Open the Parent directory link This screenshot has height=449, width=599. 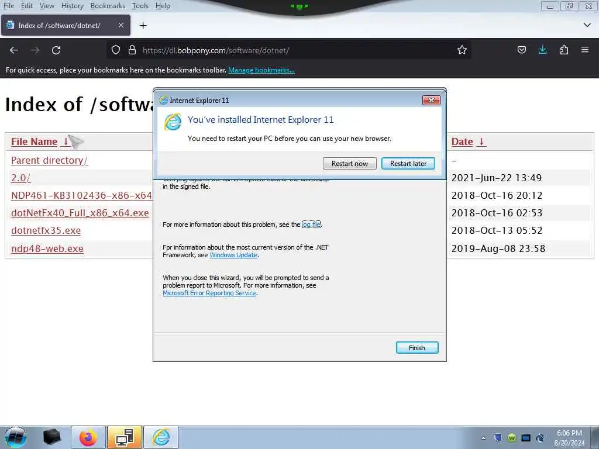49,160
